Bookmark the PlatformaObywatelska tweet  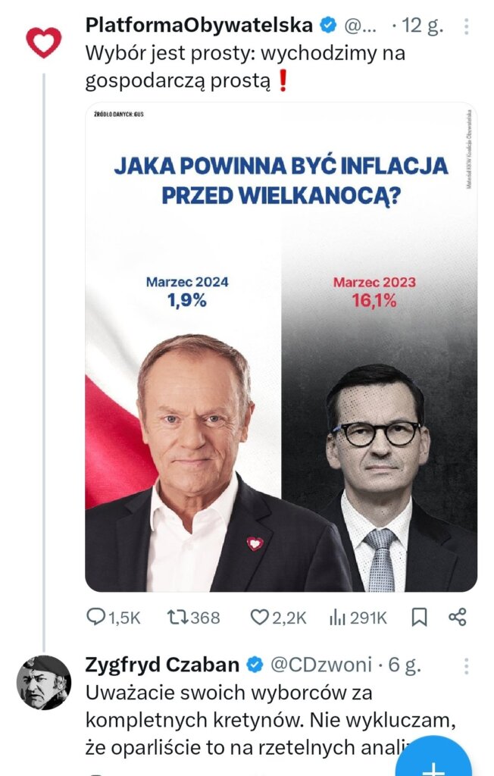[419, 618]
